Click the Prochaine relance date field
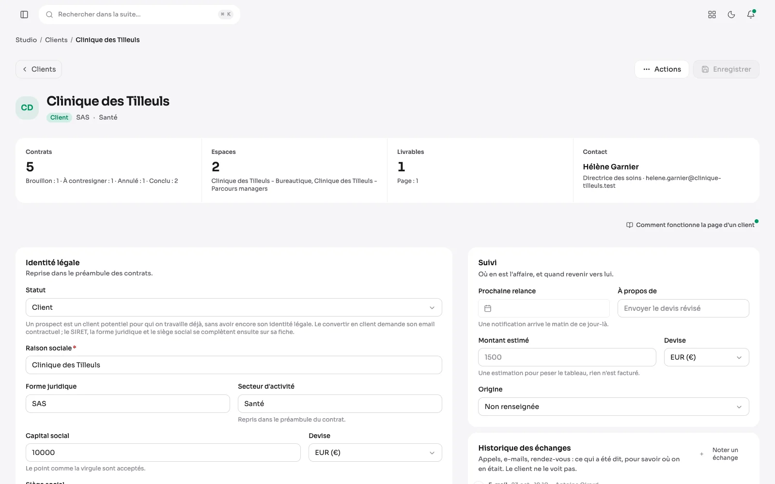 (544, 308)
